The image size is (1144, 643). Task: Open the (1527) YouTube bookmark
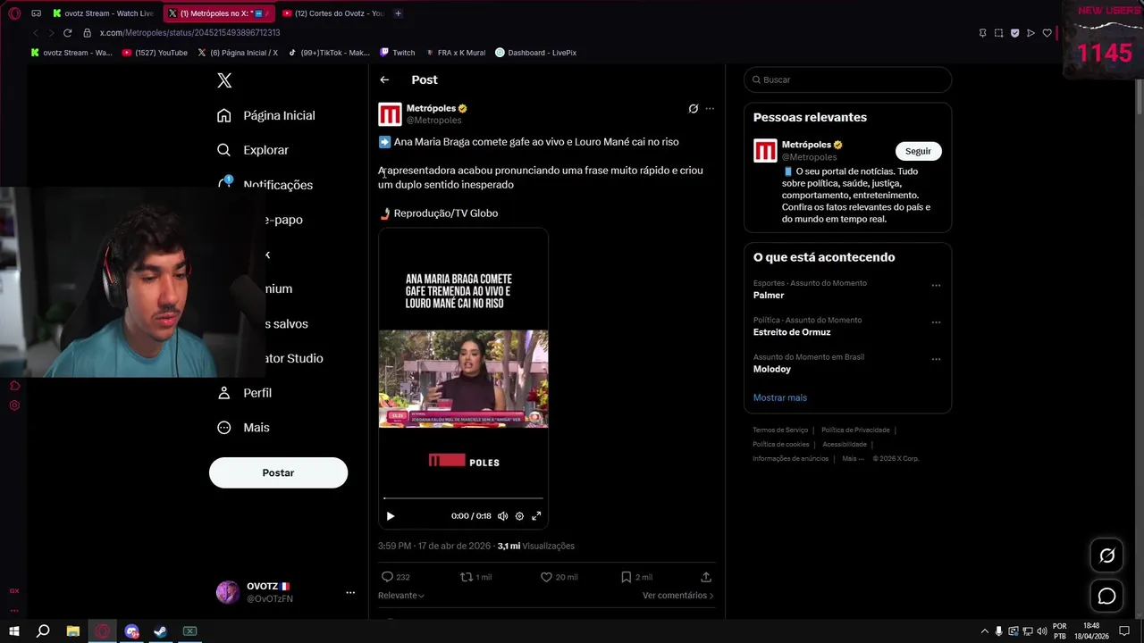point(154,53)
